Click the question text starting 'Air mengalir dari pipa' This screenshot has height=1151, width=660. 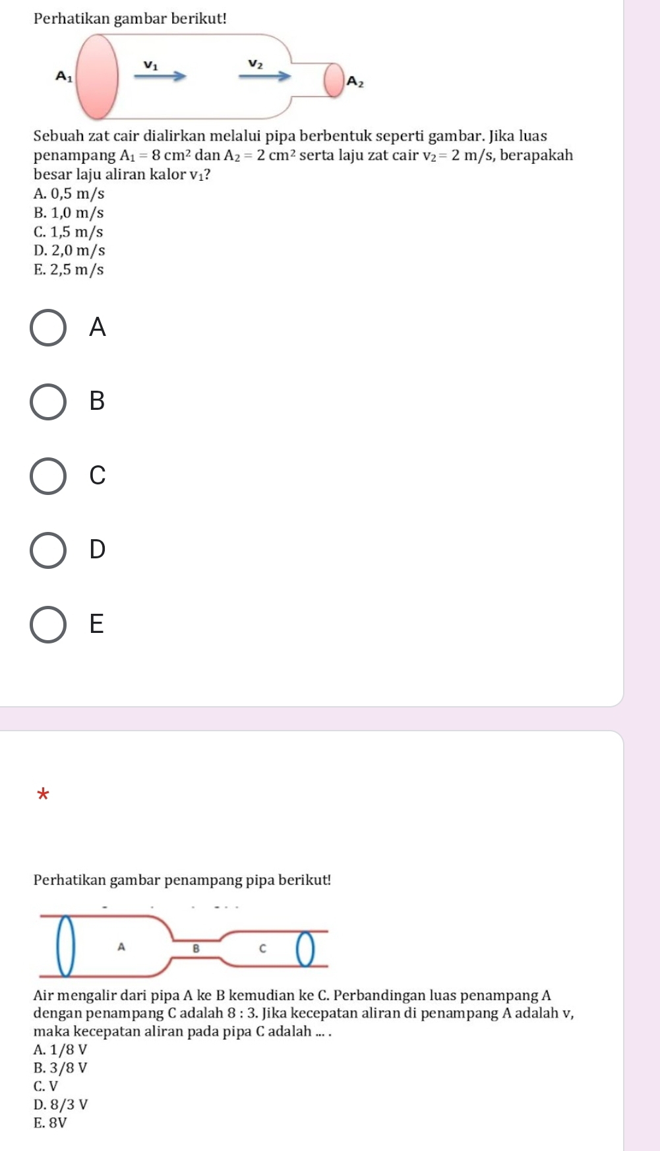[x=303, y=1013]
